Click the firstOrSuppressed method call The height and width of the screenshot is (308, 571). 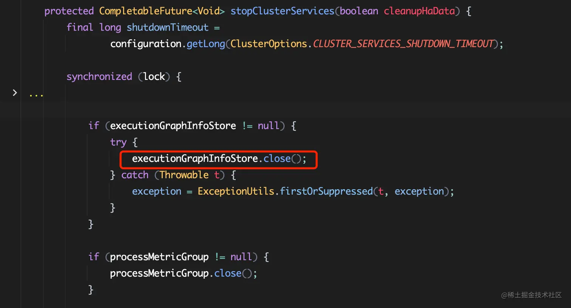point(326,192)
